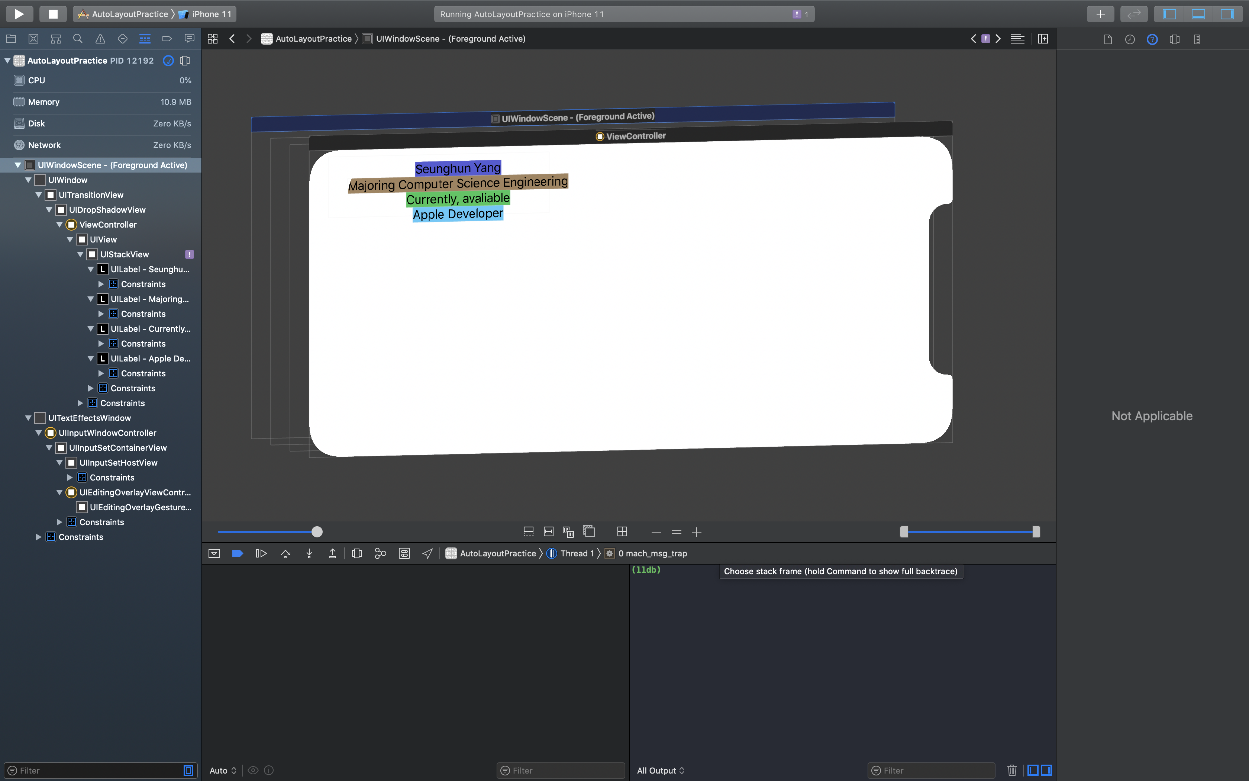
Task: Click the Stop button in the toolbar
Action: coord(53,14)
